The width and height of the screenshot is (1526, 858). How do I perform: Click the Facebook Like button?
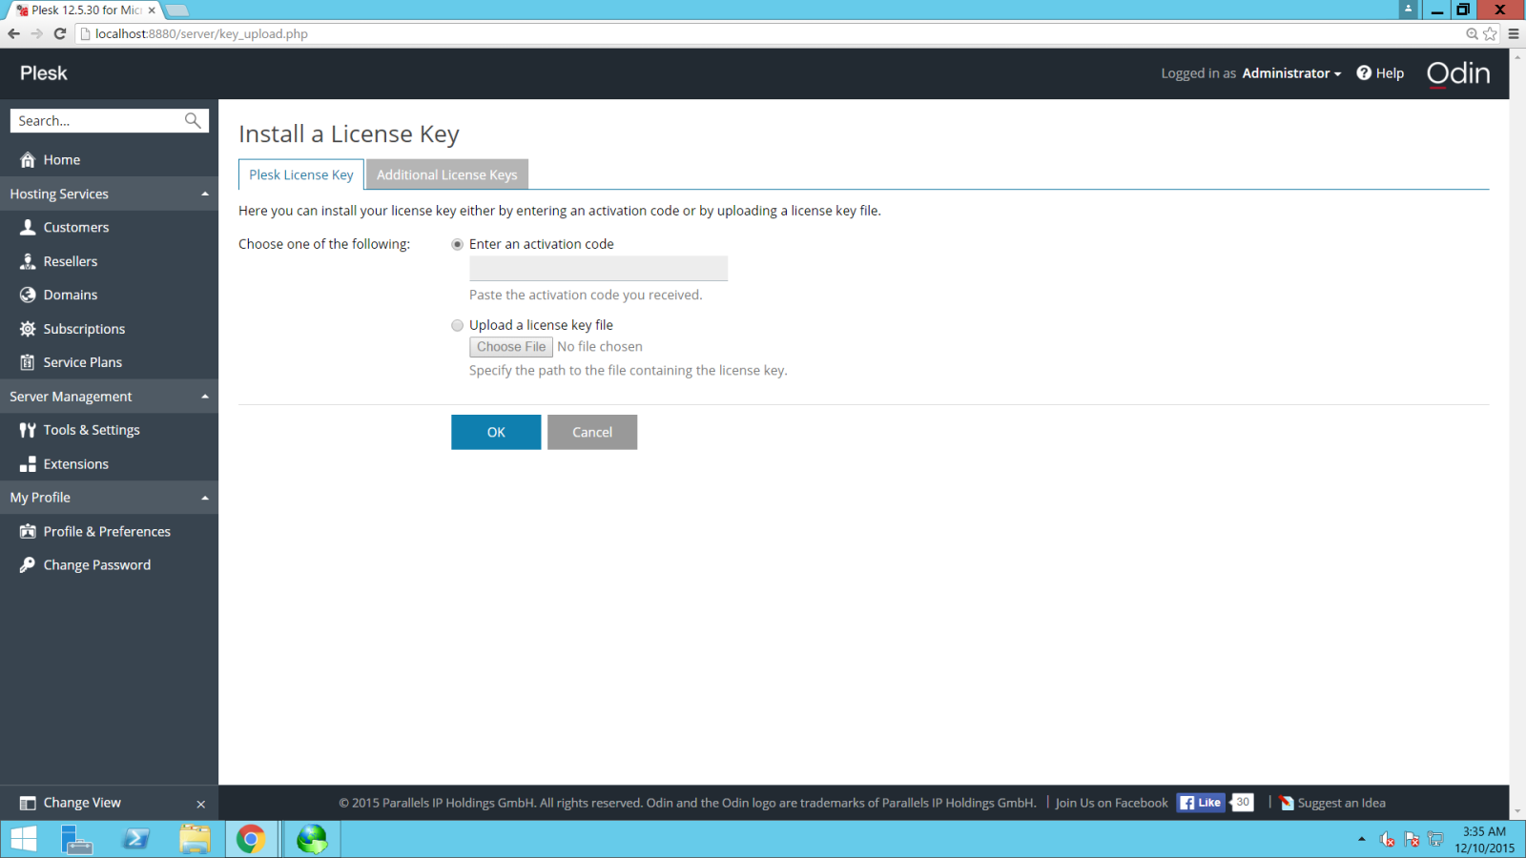[1201, 803]
